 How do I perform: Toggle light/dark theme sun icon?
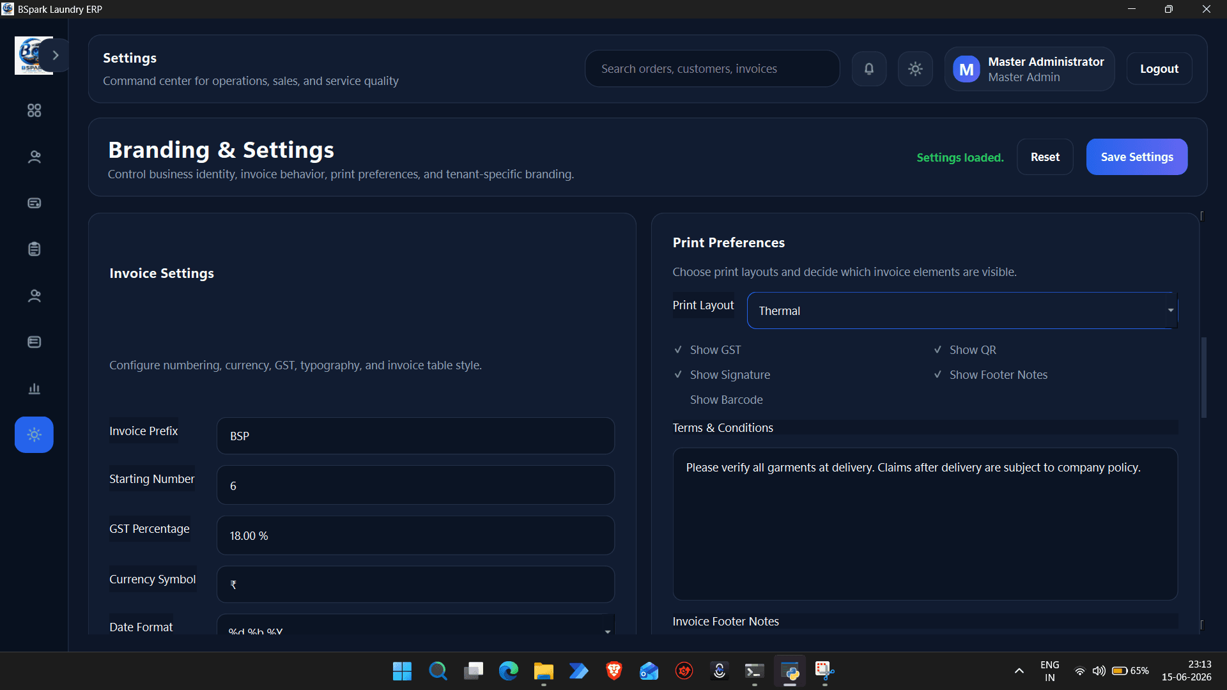915,68
